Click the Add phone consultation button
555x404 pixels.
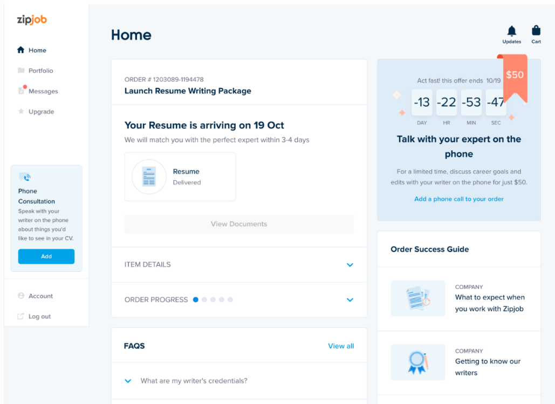click(46, 256)
